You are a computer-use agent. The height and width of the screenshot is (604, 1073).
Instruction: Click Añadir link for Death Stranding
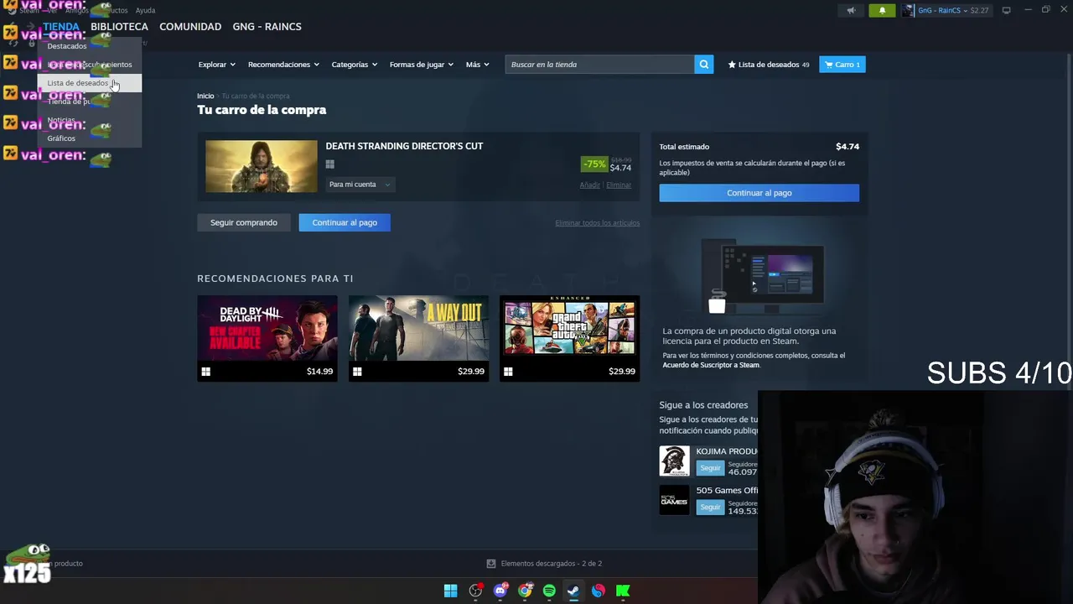pos(590,185)
